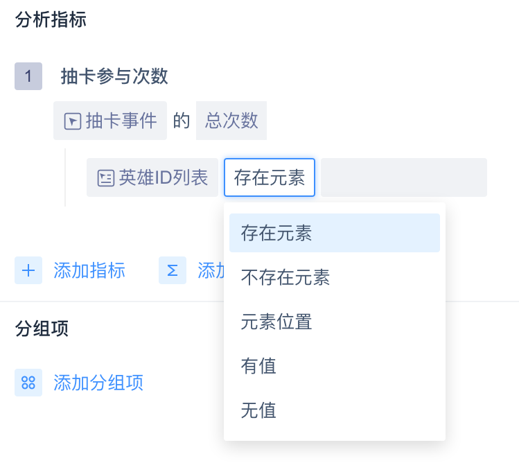Image resolution: width=519 pixels, height=472 pixels.
Task: Click the partly hidden 添加 text beside Sigma
Action: [210, 270]
